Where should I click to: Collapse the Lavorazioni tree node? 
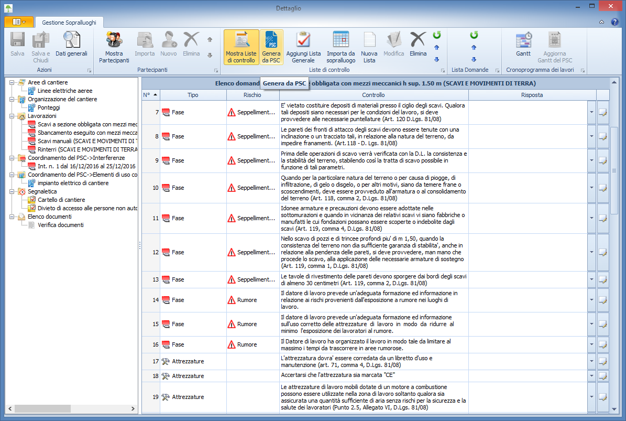point(12,116)
